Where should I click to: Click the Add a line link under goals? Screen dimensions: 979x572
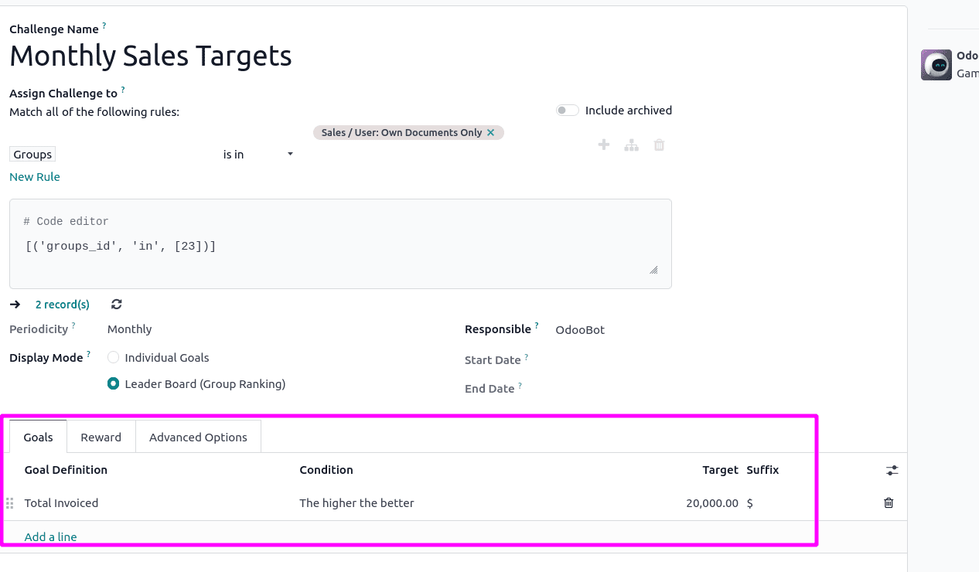point(50,536)
